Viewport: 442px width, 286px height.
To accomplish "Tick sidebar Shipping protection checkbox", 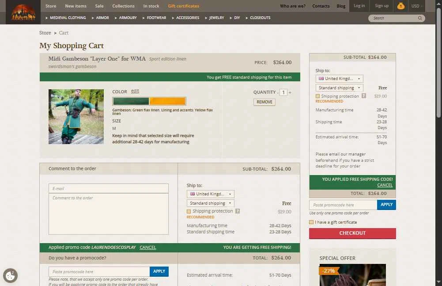I will pos(317,96).
